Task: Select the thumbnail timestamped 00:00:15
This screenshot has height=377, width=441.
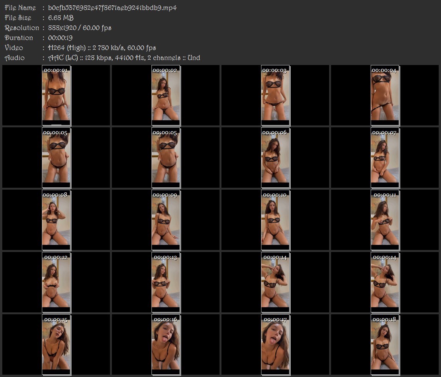Action: [x=56, y=345]
